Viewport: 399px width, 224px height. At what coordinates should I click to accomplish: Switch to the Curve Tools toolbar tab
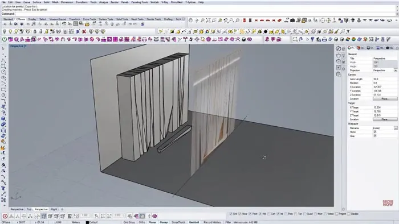(x=89, y=19)
